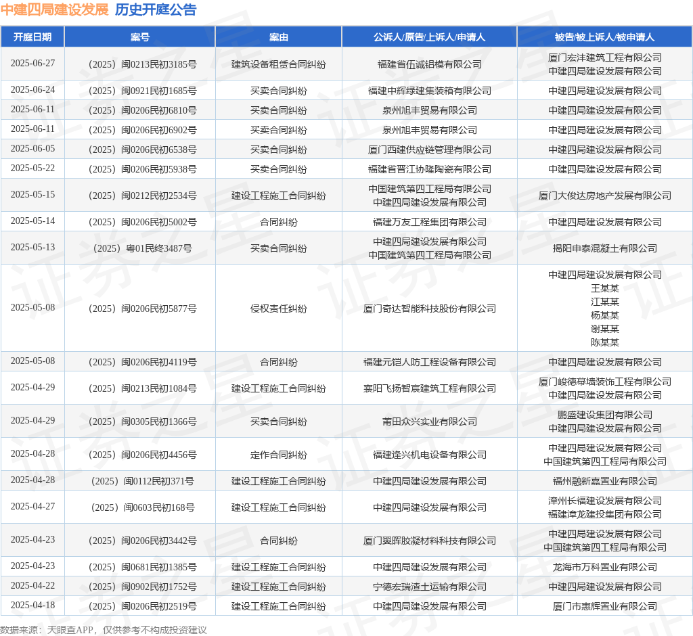Click plaintiff 福建逢兴机电设备有限公司
The image size is (693, 636).
pyautogui.click(x=430, y=455)
